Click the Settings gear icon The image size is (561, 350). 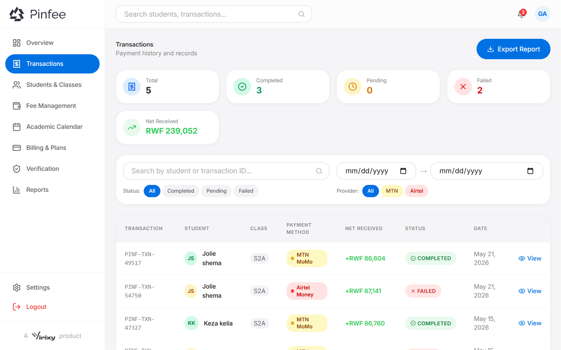(17, 287)
